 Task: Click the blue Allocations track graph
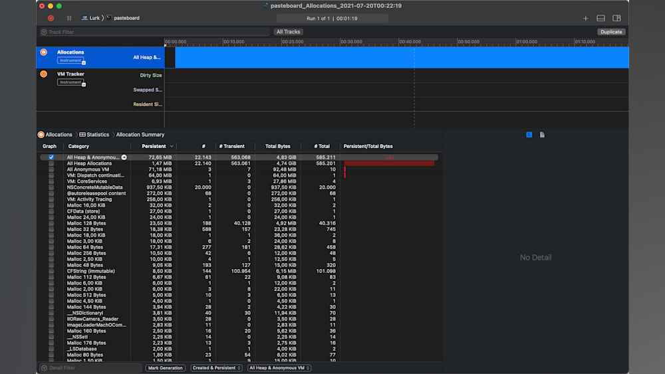[x=402, y=57]
